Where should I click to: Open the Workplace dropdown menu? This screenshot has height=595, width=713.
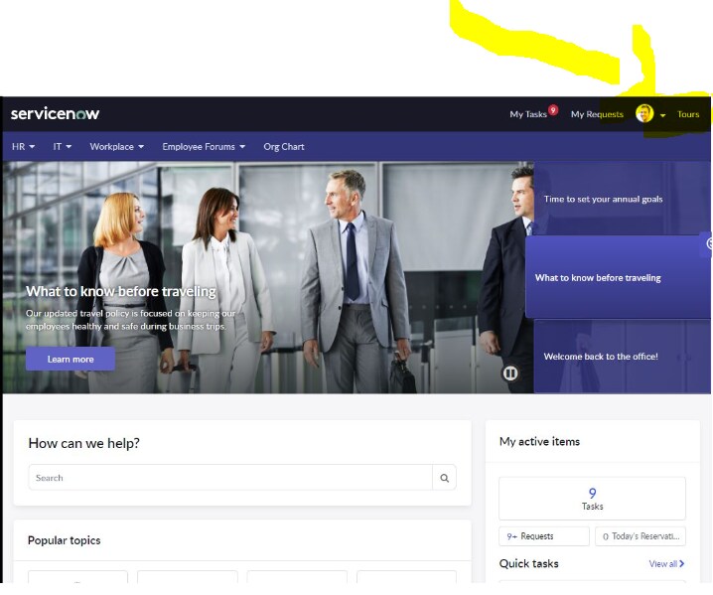click(117, 146)
